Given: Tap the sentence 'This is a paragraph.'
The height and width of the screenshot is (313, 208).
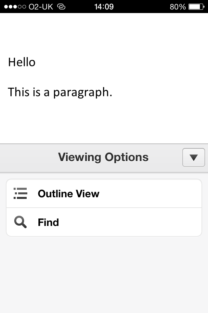Looking at the screenshot, I should click(60, 92).
